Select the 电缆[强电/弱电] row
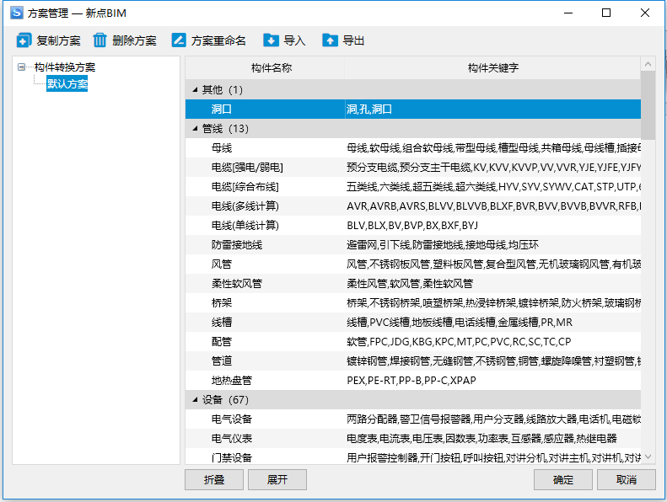The width and height of the screenshot is (667, 502). (413, 168)
